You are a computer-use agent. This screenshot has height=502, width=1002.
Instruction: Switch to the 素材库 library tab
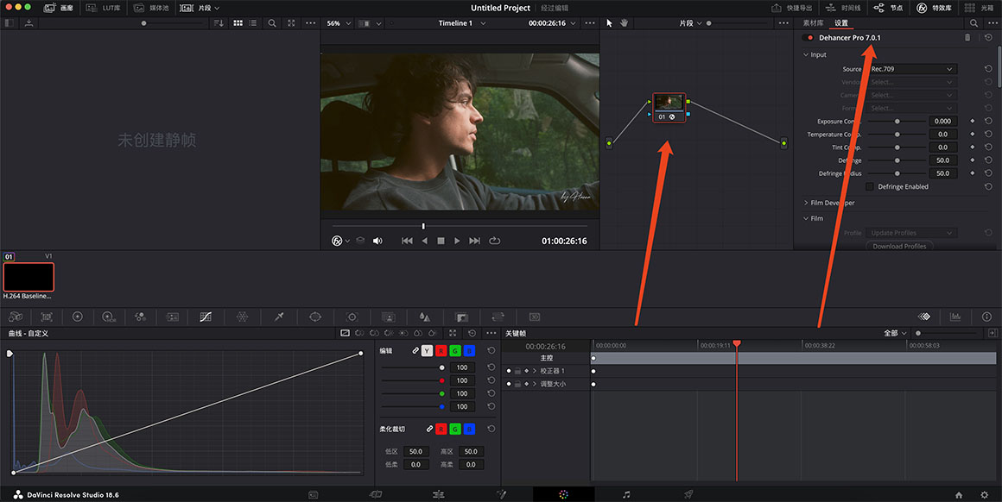point(813,23)
